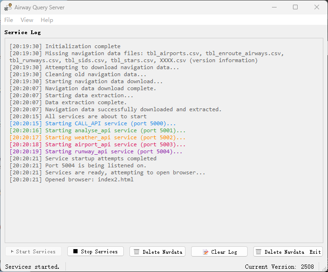
Task: Click the Airway Query Server title bar icon
Action: [x=8, y=7]
